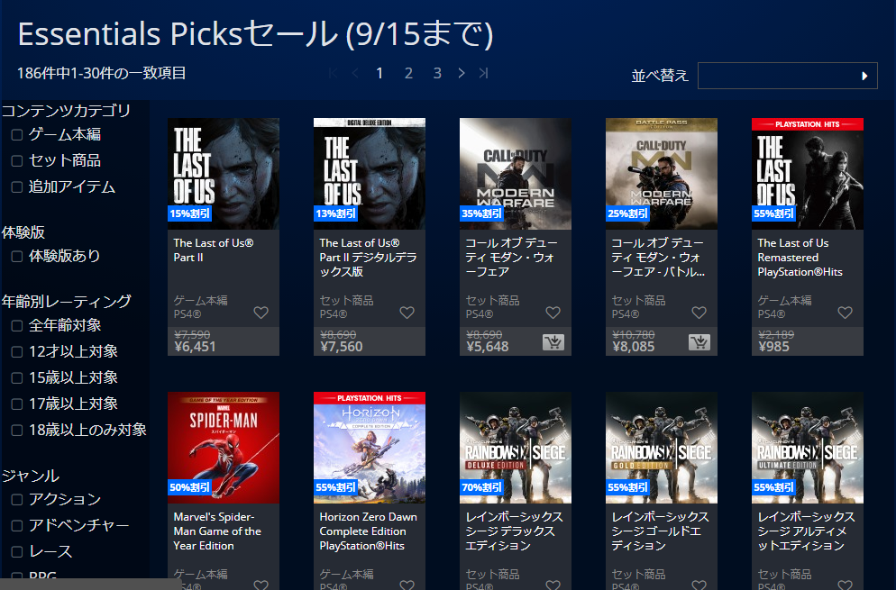Open Horizon Zero Dawn Complete Edition cover
Image resolution: width=896 pixels, height=590 pixels.
pyautogui.click(x=370, y=448)
